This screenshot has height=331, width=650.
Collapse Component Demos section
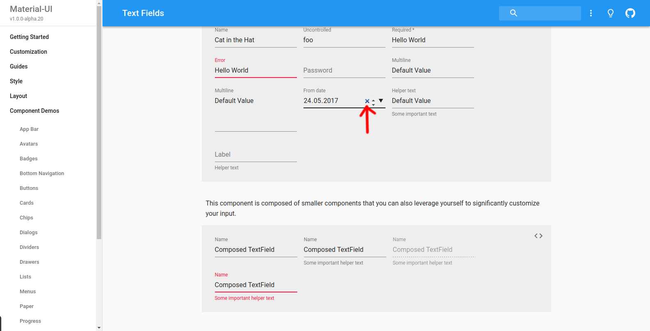pyautogui.click(x=34, y=111)
